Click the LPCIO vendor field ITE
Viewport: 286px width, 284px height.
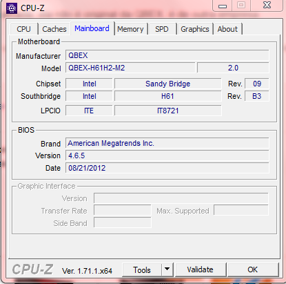pos(89,111)
